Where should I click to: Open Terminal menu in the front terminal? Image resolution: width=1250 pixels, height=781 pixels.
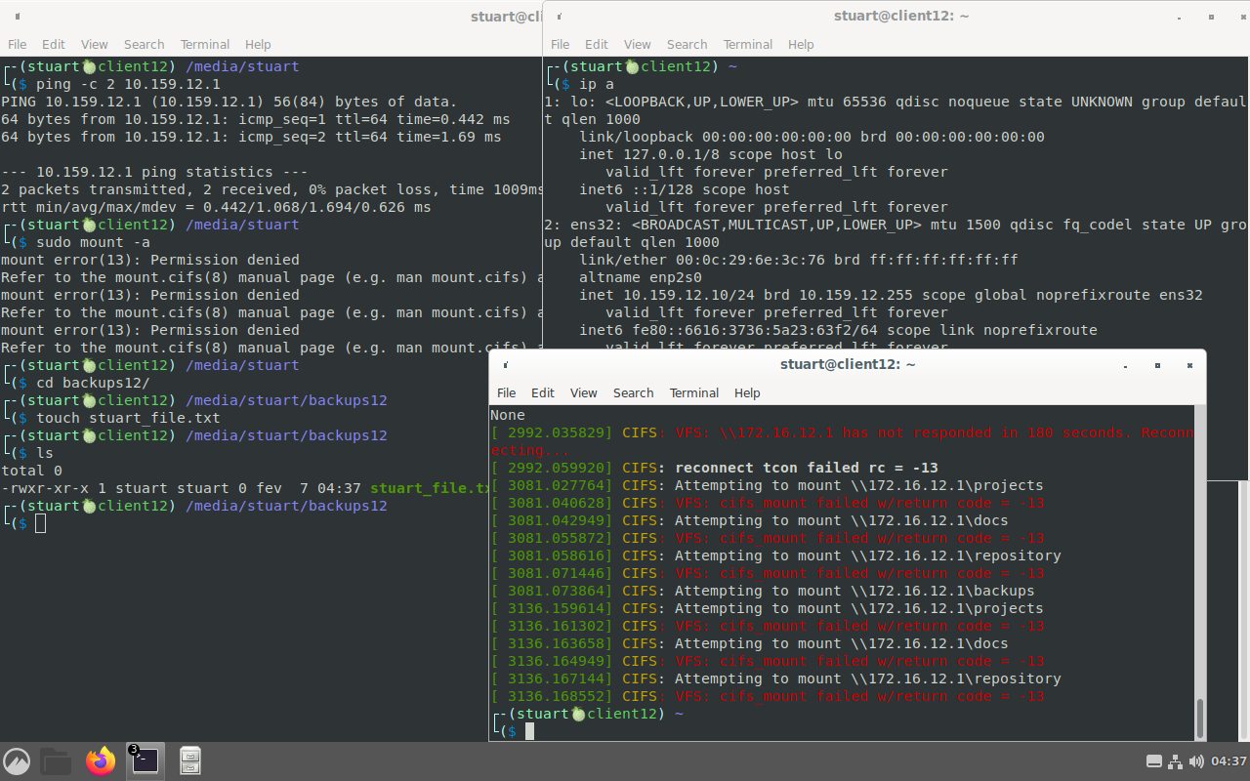tap(693, 392)
